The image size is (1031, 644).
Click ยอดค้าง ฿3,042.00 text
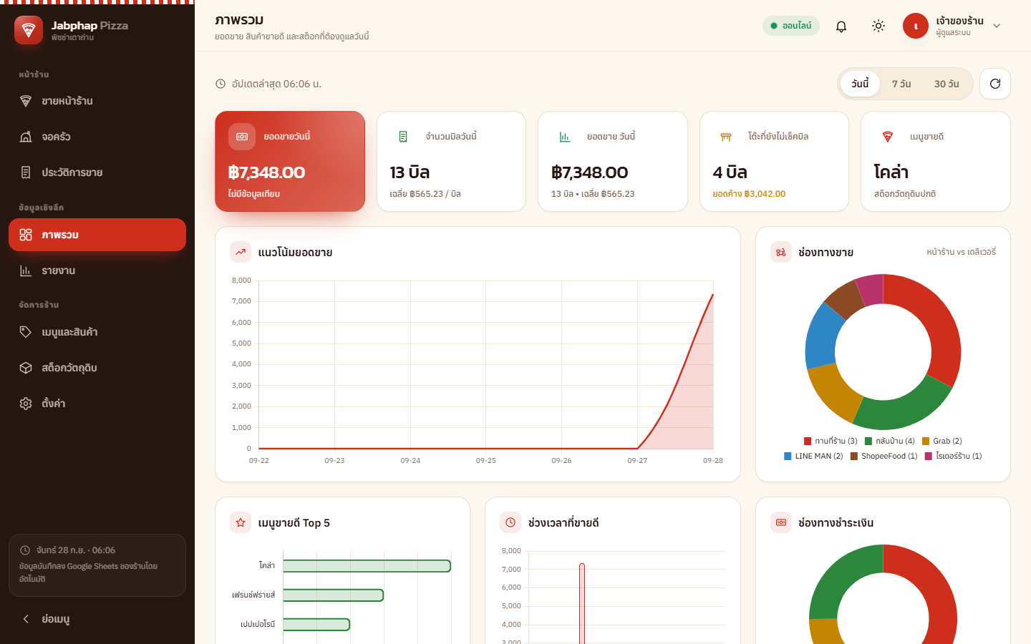pyautogui.click(x=749, y=194)
